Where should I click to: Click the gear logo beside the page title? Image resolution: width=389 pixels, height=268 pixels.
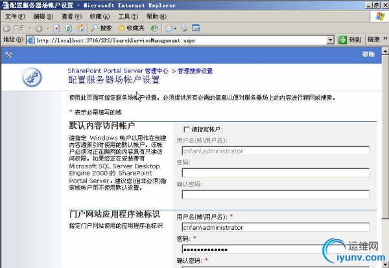point(32,77)
